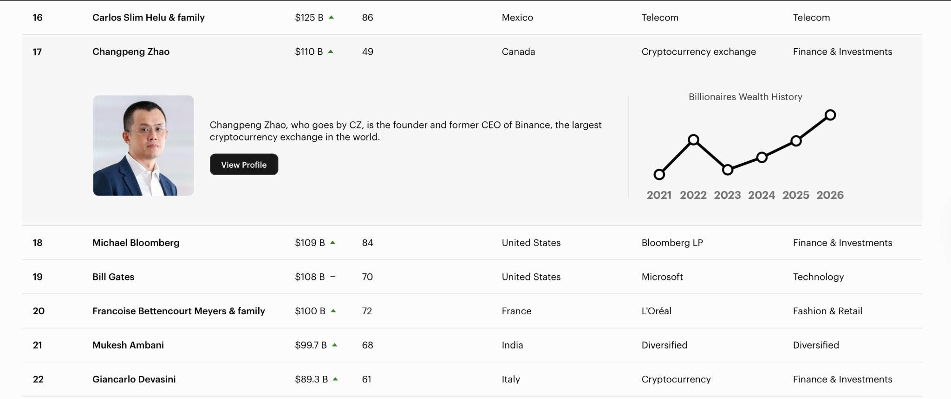Image resolution: width=951 pixels, height=399 pixels.
Task: Collapse Changpeng Zhao's expanded row
Action: point(131,51)
